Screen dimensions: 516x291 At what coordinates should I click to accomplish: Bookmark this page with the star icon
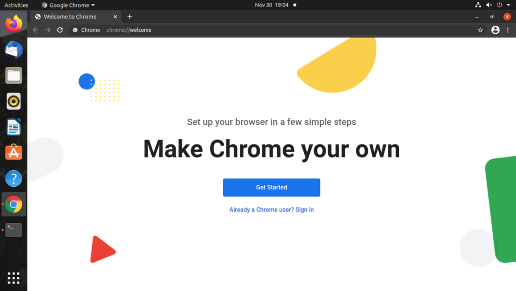pyautogui.click(x=480, y=30)
